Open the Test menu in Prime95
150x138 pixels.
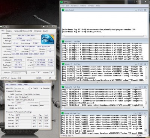point(63,6)
